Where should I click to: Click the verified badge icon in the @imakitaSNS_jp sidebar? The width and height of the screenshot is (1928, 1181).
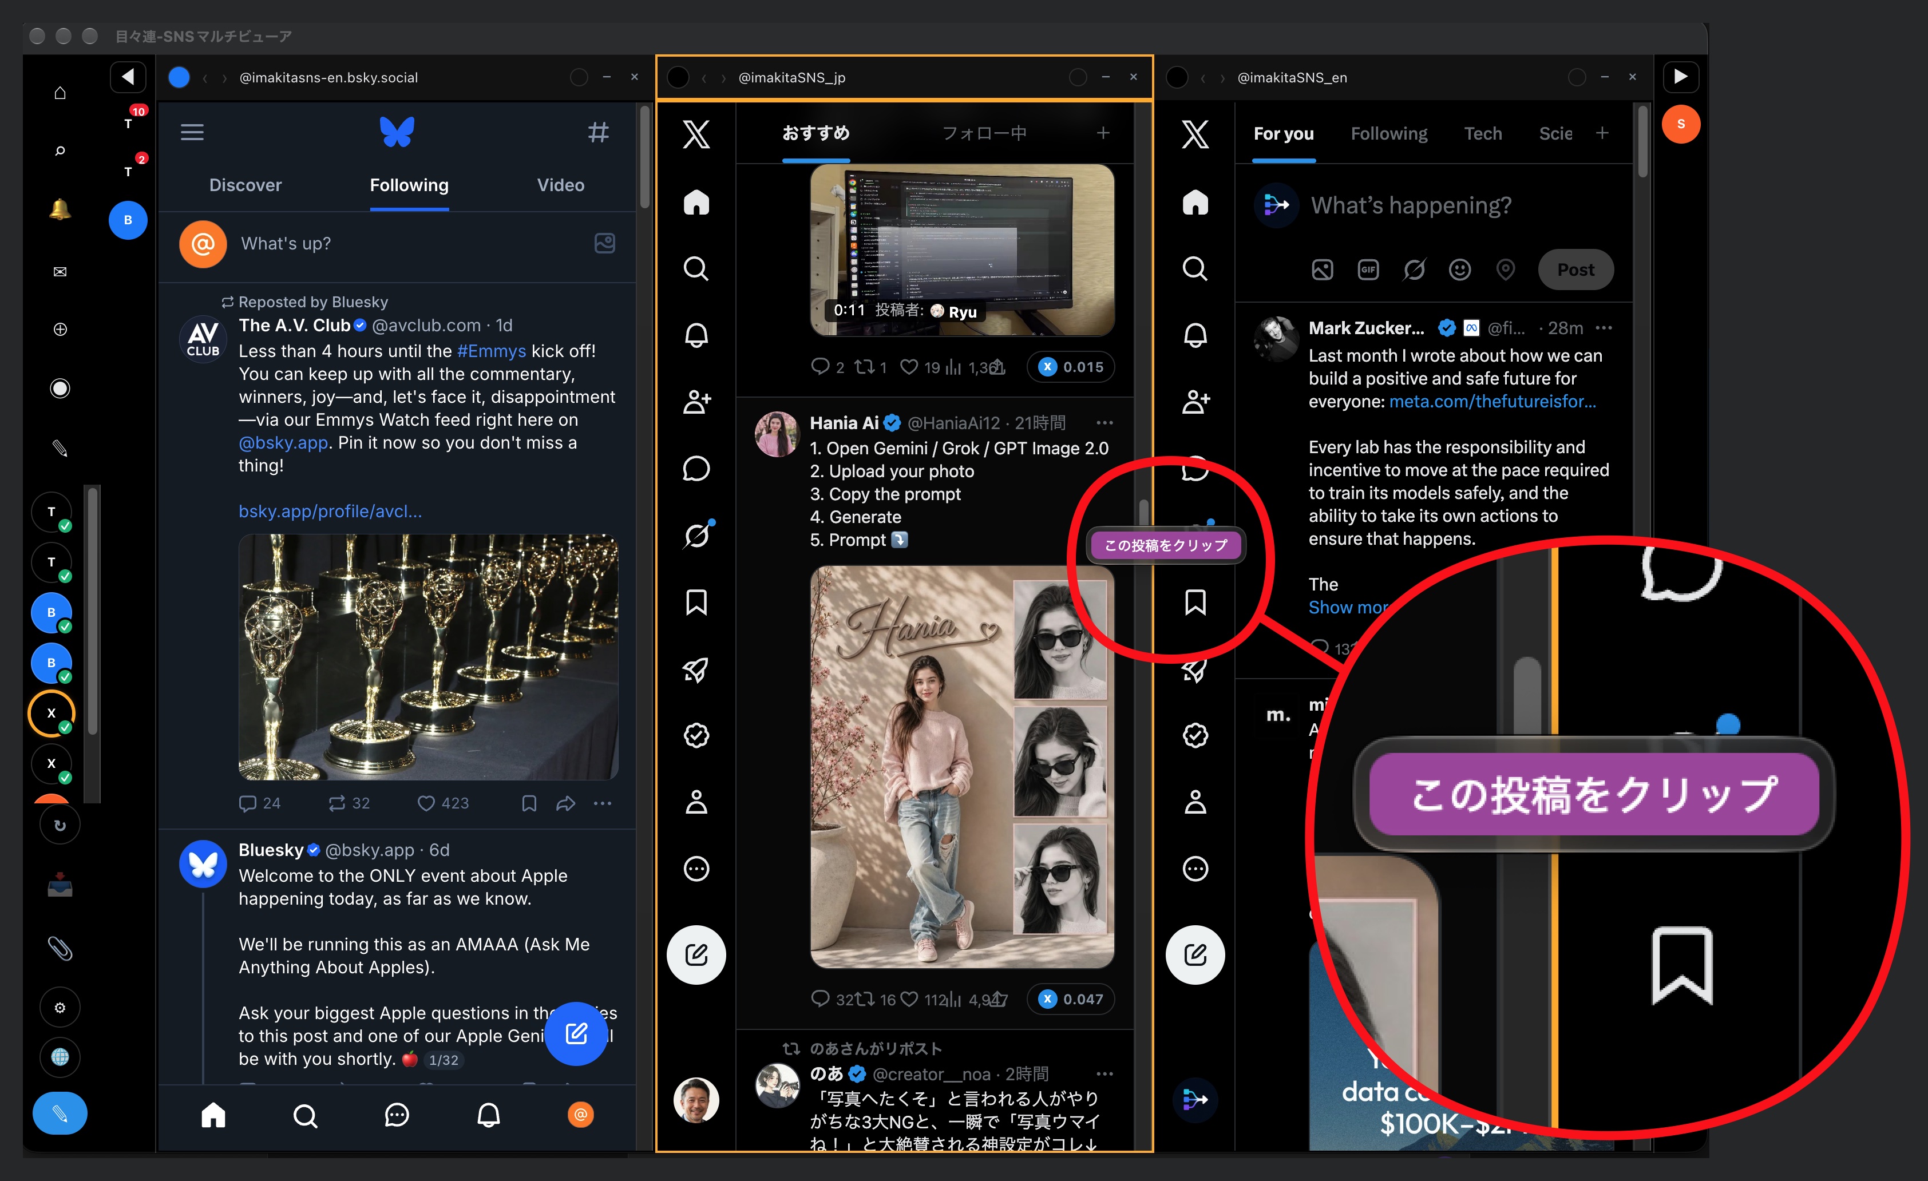click(x=696, y=735)
